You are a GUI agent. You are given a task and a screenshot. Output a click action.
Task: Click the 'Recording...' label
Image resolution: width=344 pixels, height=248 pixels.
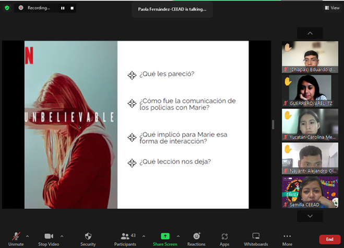coord(39,8)
